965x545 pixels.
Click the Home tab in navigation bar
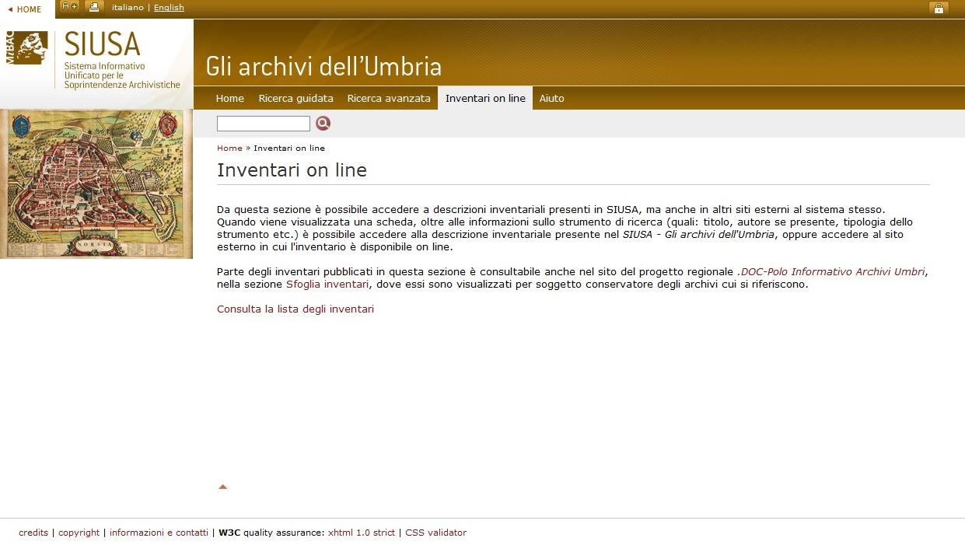click(229, 99)
